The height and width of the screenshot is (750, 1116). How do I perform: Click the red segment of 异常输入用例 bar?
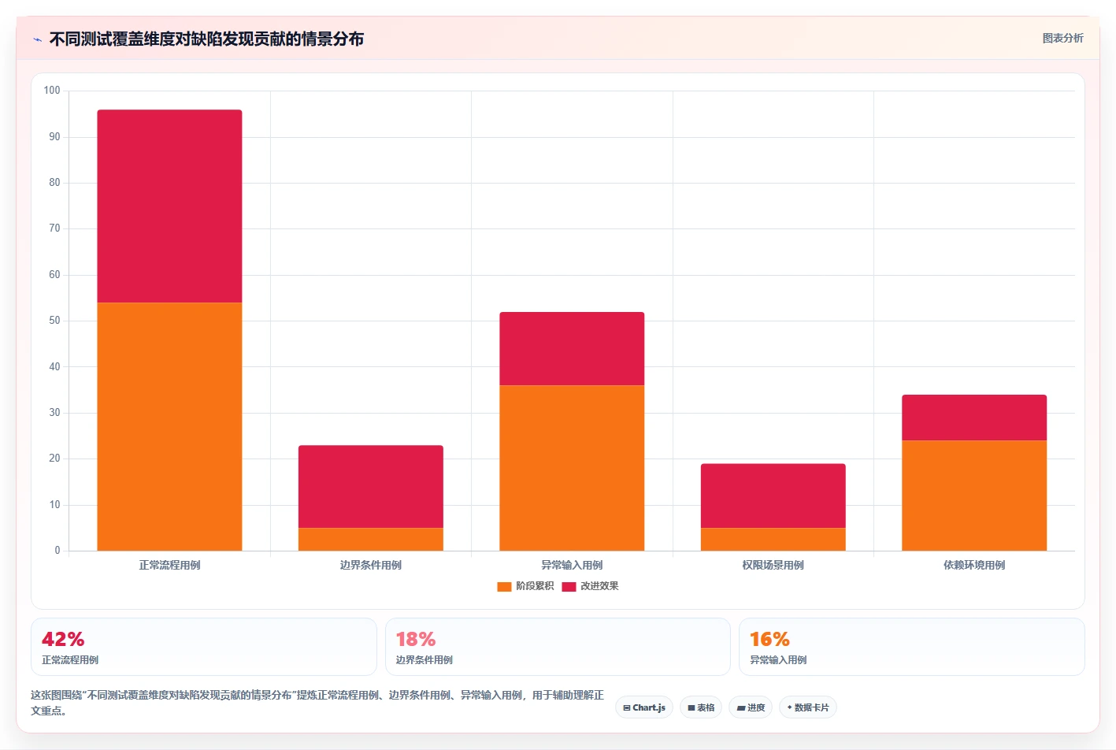572,348
